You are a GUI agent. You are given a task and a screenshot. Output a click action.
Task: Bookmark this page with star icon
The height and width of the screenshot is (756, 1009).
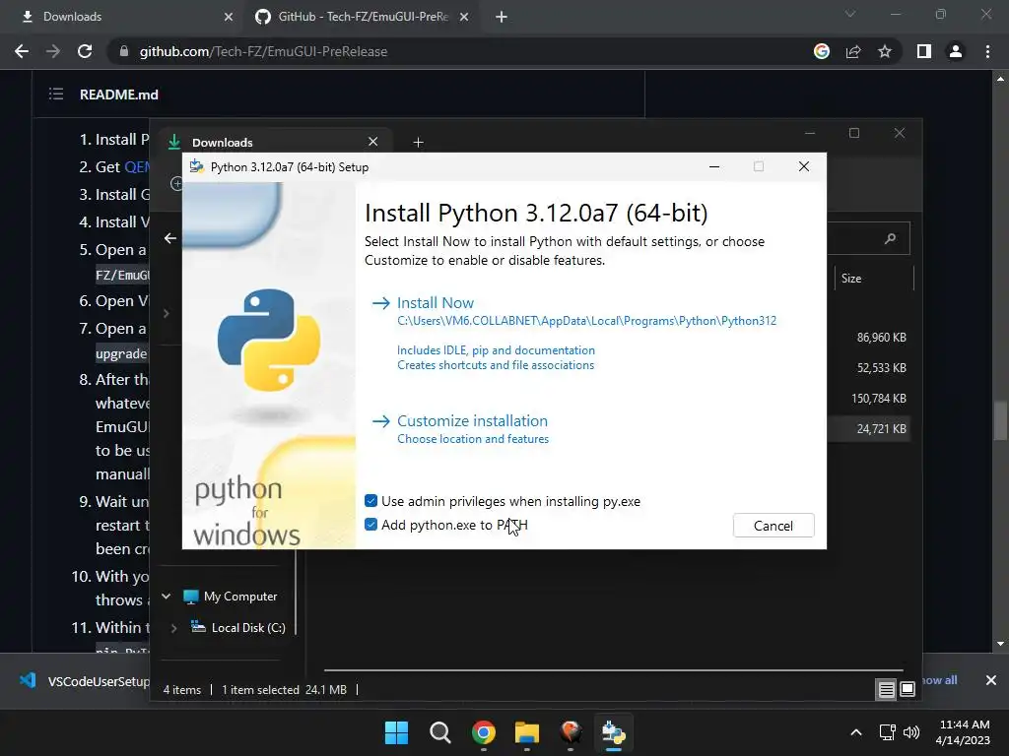coord(885,51)
